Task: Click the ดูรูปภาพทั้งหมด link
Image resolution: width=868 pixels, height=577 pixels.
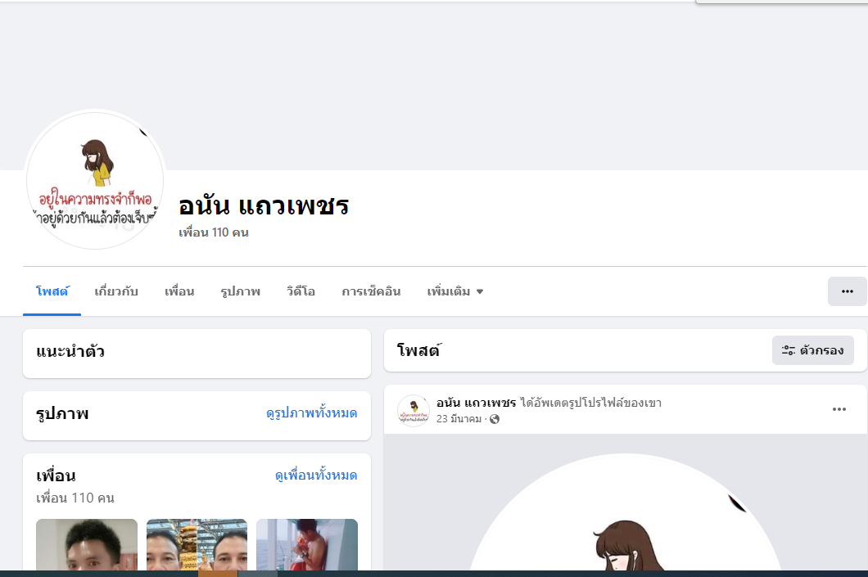Action: [x=312, y=413]
